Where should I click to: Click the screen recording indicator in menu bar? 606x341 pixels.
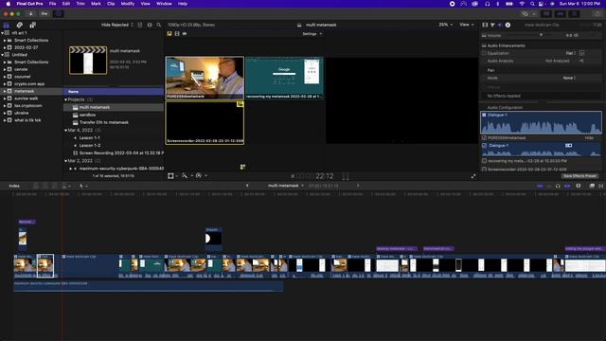tap(453, 4)
